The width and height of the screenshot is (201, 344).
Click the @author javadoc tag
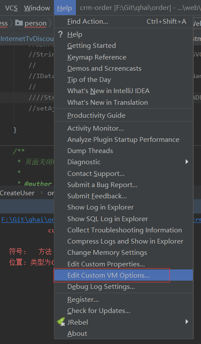pos(38,184)
